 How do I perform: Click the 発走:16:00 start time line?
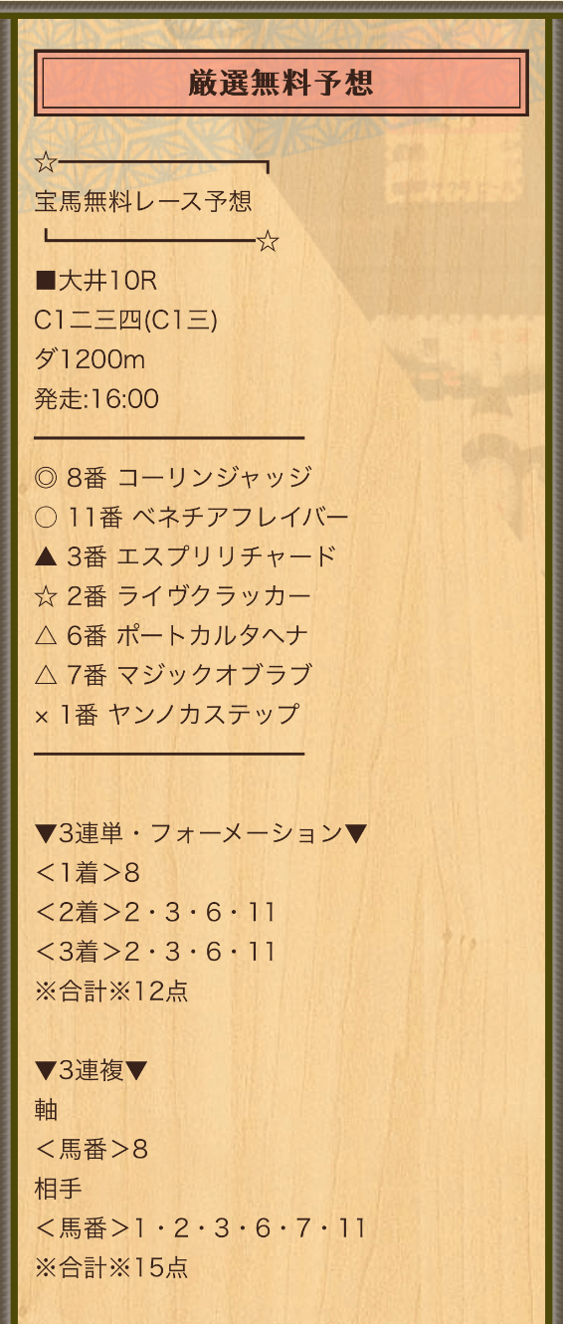tap(96, 399)
